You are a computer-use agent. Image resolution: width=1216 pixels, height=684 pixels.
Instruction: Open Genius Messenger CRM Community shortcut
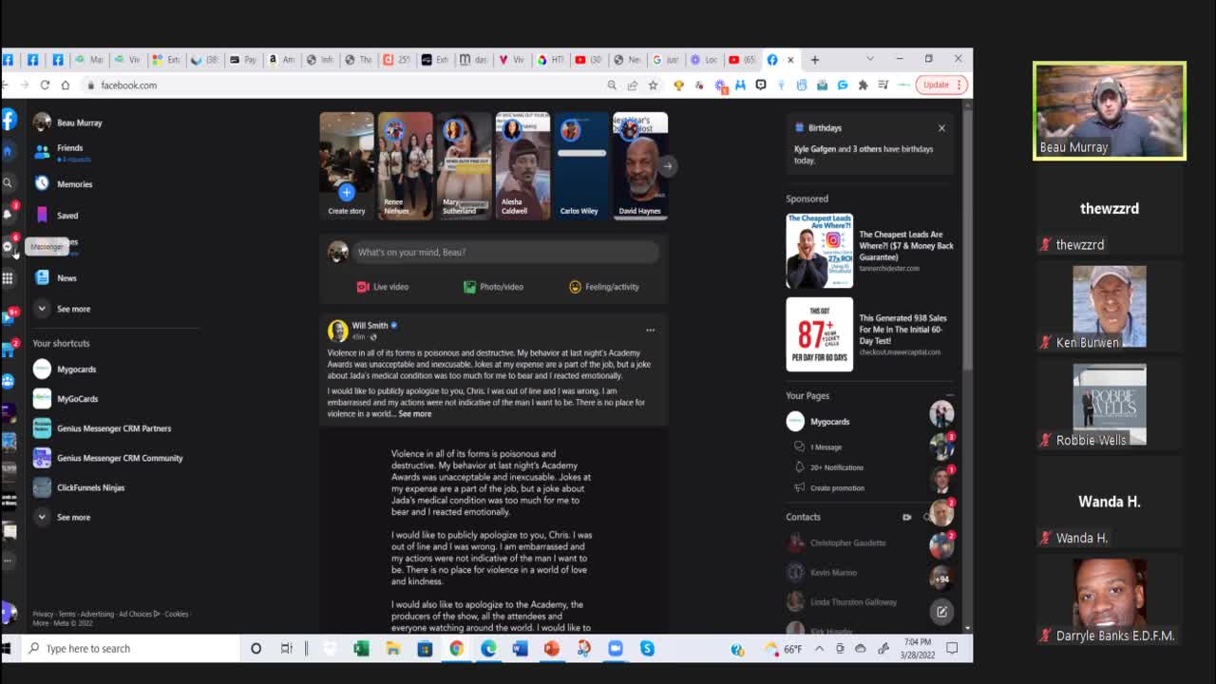[120, 458]
